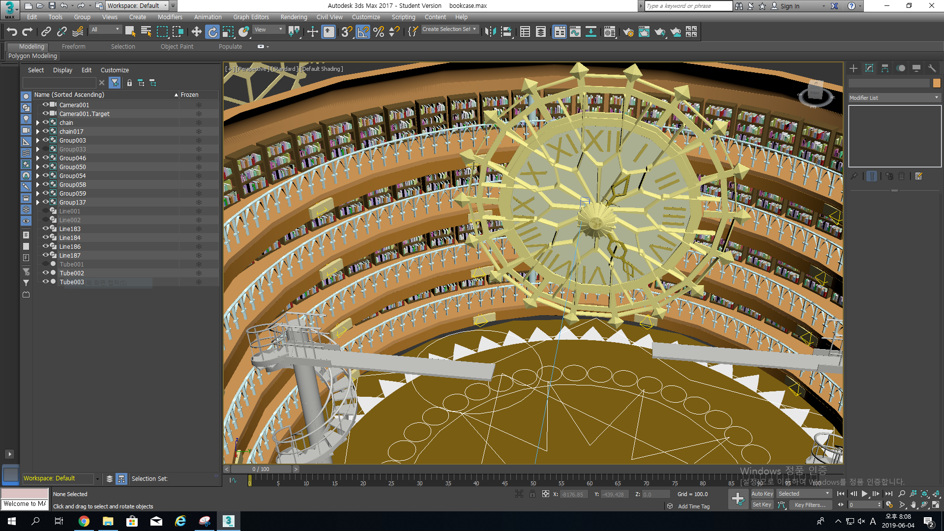
Task: Toggle Angle Snap in main toolbar
Action: click(363, 32)
